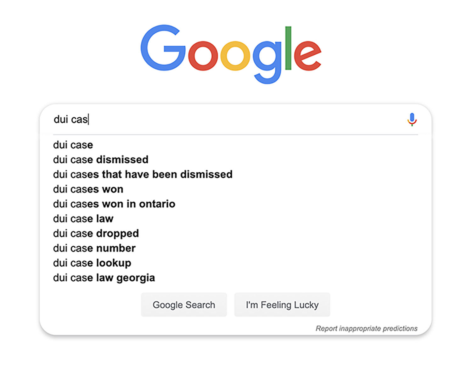Select the 'dui case law georgia' suggestion
The image size is (472, 370).
click(x=104, y=277)
